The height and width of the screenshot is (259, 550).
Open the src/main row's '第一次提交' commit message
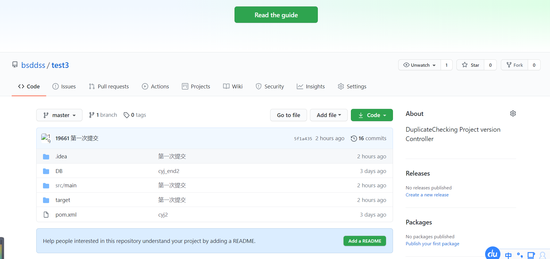coord(172,186)
